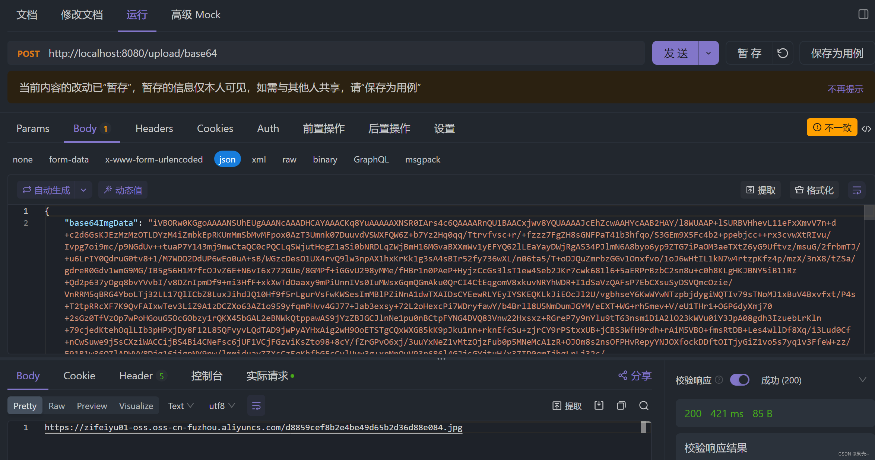The height and width of the screenshot is (460, 875).
Task: Toggle the 校验响应 validation switch
Action: [739, 380]
